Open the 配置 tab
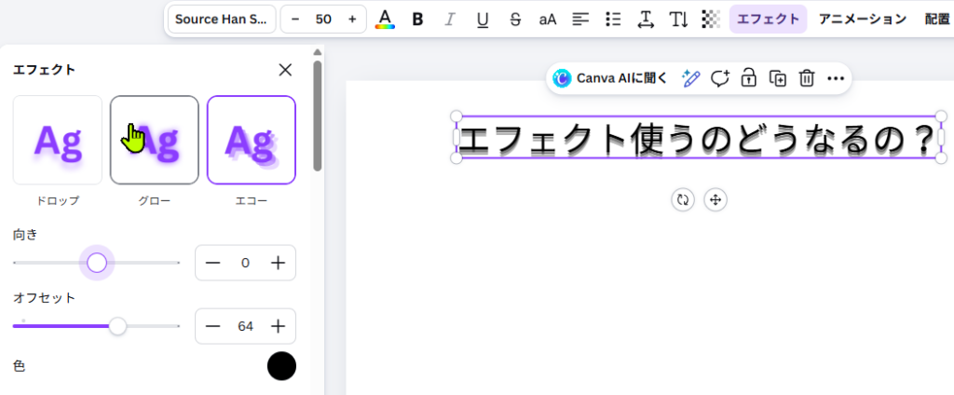The image size is (954, 395). 937,19
